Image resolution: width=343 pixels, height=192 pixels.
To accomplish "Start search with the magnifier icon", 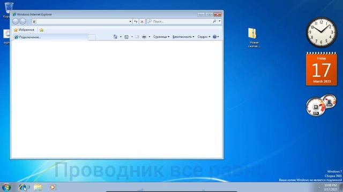I will (214, 21).
